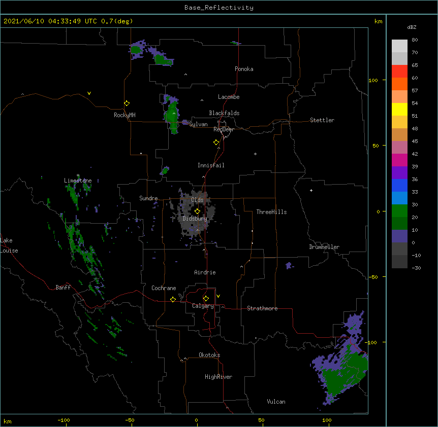438x427 pixels.
Task: Click the magenta swatch for 42 dBZ
Action: pyautogui.click(x=399, y=160)
